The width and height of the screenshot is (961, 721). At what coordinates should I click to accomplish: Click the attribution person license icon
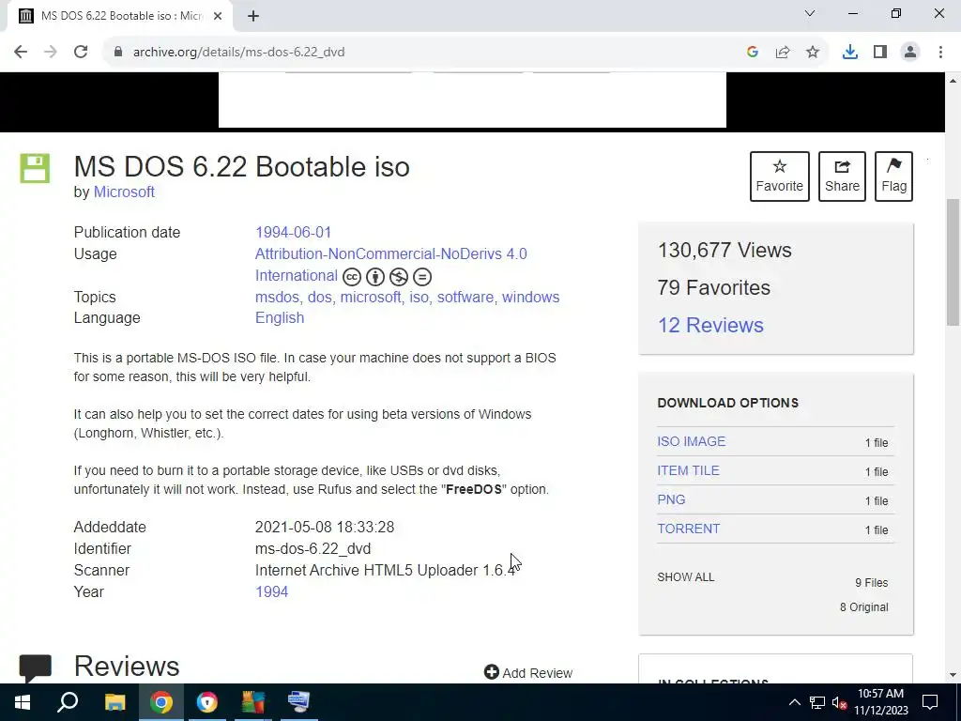click(x=375, y=277)
